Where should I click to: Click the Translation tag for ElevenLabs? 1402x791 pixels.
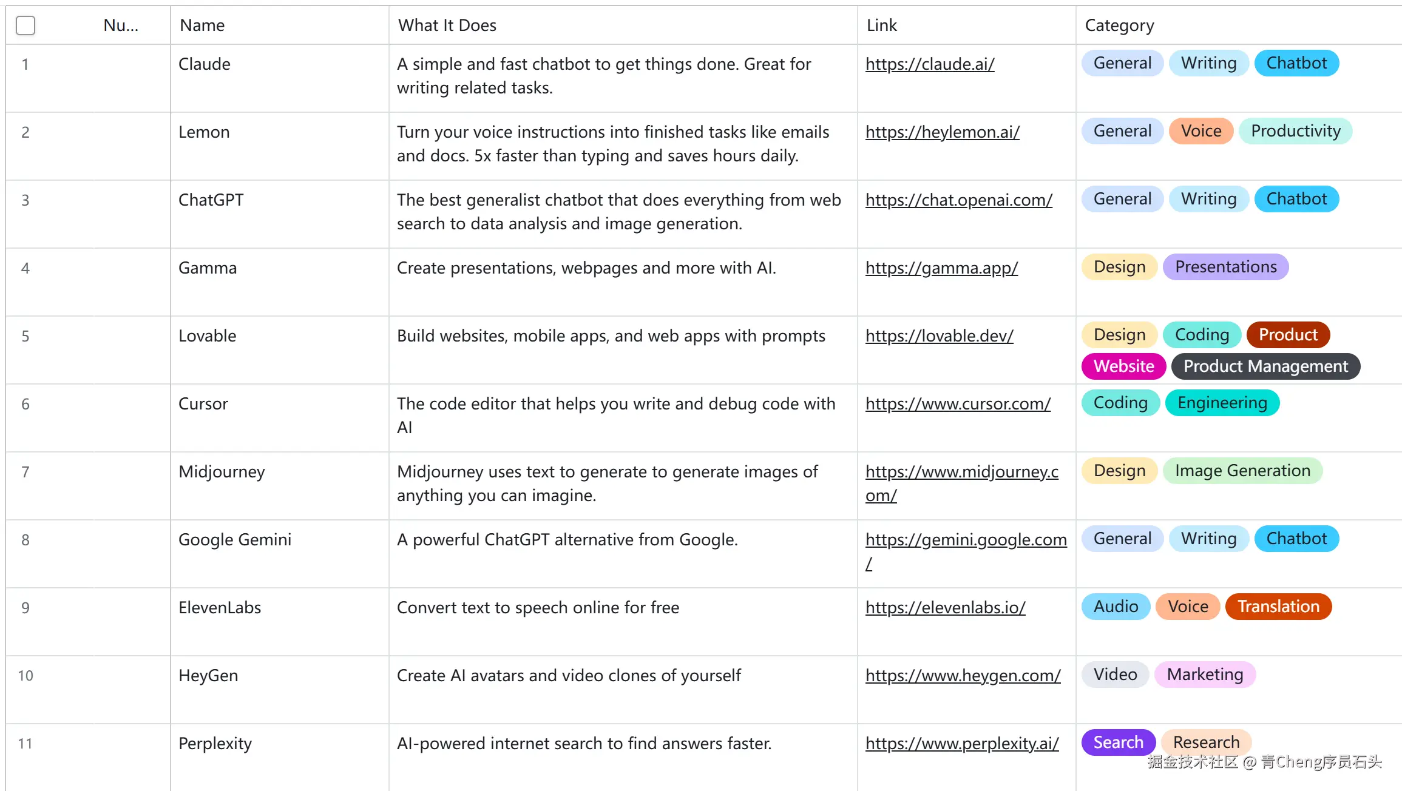pyautogui.click(x=1278, y=607)
